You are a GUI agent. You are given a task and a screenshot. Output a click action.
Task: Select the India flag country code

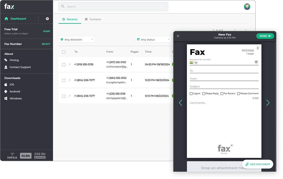tap(191, 63)
